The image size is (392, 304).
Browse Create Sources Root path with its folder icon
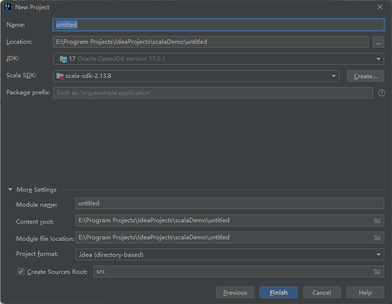point(377,271)
